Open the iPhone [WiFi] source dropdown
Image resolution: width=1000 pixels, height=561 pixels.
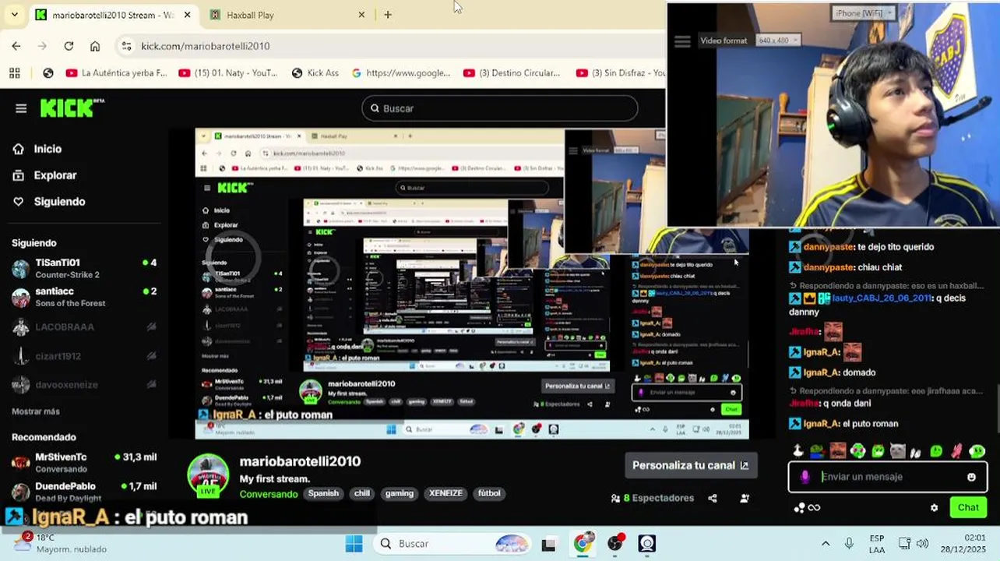(864, 13)
